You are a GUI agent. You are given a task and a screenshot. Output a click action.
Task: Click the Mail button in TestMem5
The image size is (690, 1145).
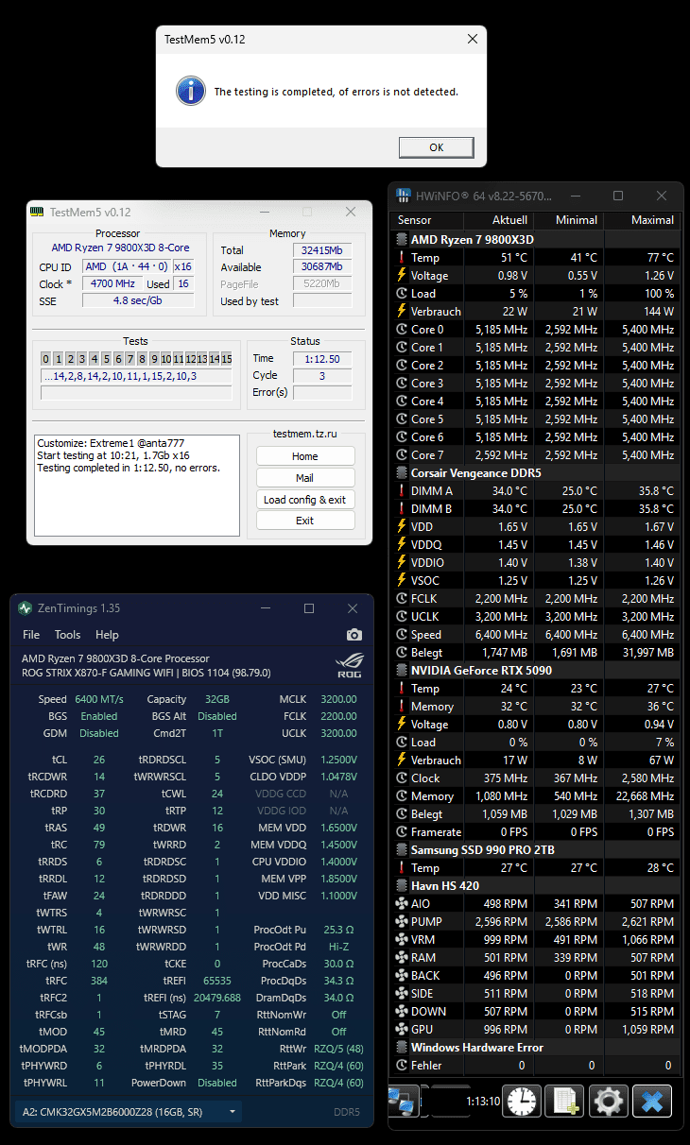[x=305, y=478]
